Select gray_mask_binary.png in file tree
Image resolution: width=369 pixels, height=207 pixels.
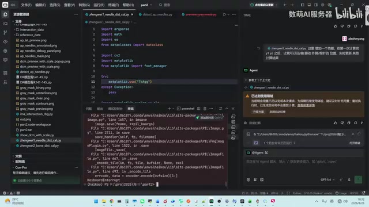(35, 87)
